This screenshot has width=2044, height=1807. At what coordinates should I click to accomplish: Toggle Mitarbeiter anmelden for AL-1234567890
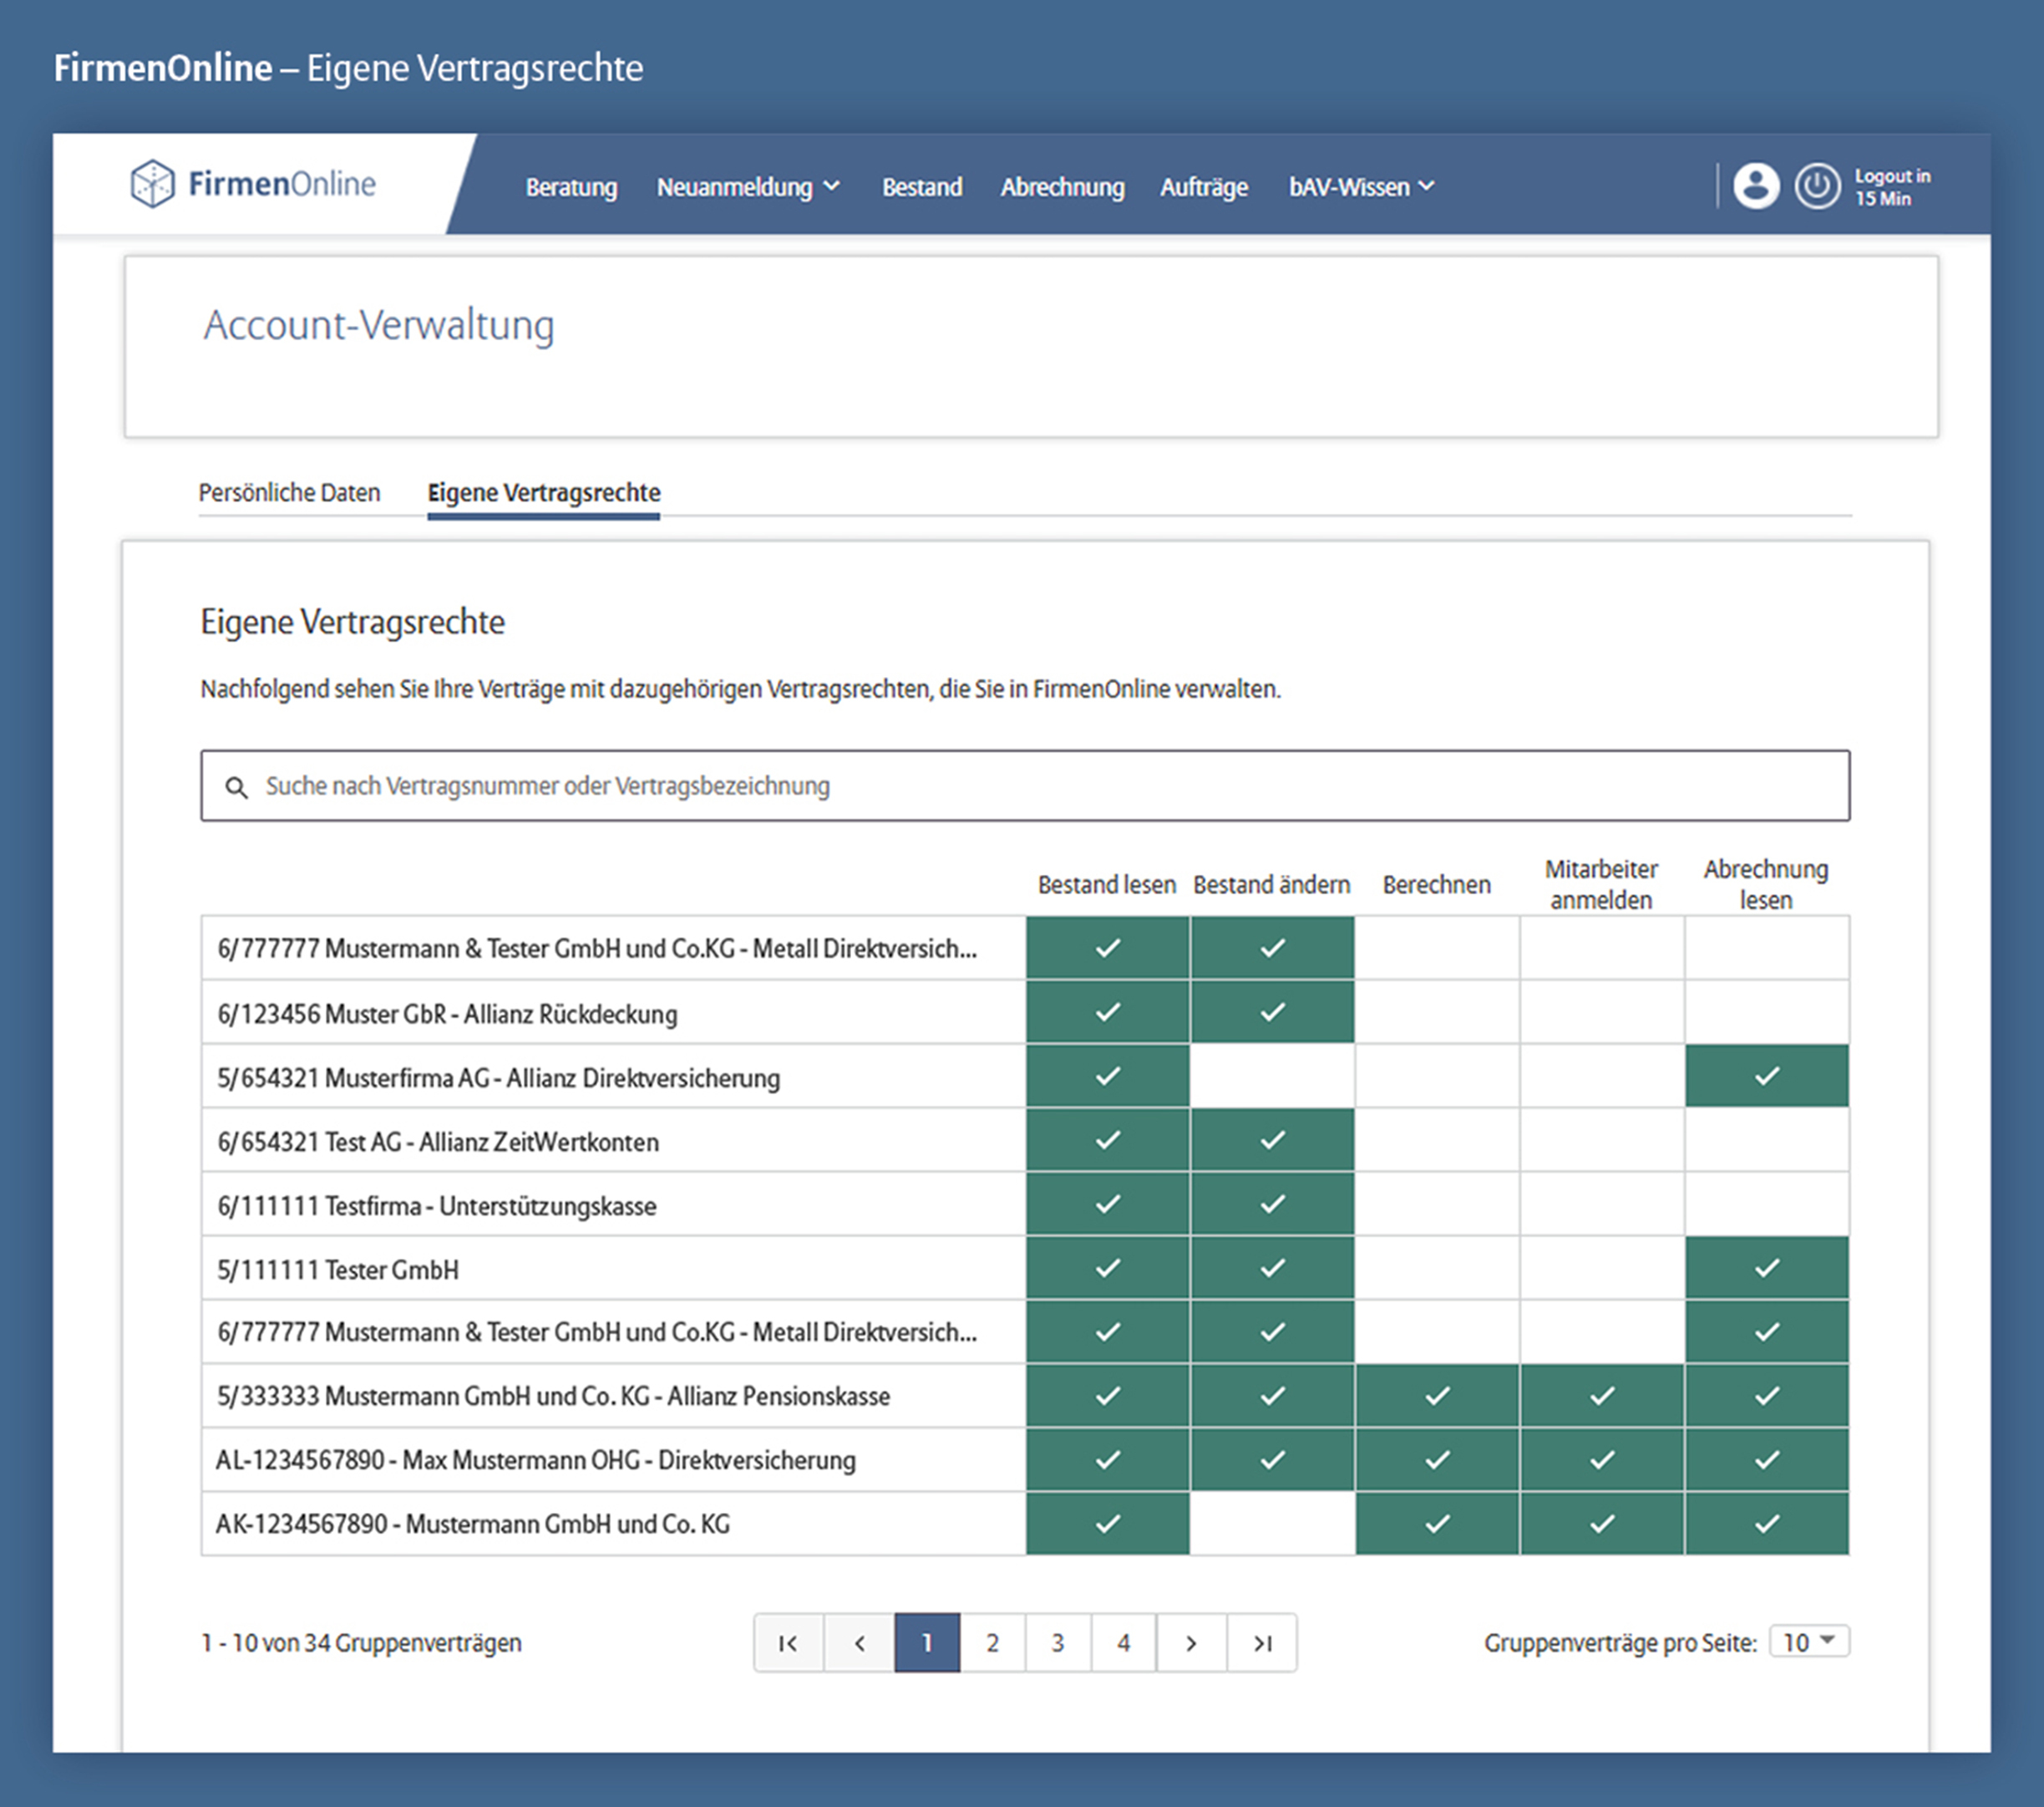[x=1602, y=1461]
